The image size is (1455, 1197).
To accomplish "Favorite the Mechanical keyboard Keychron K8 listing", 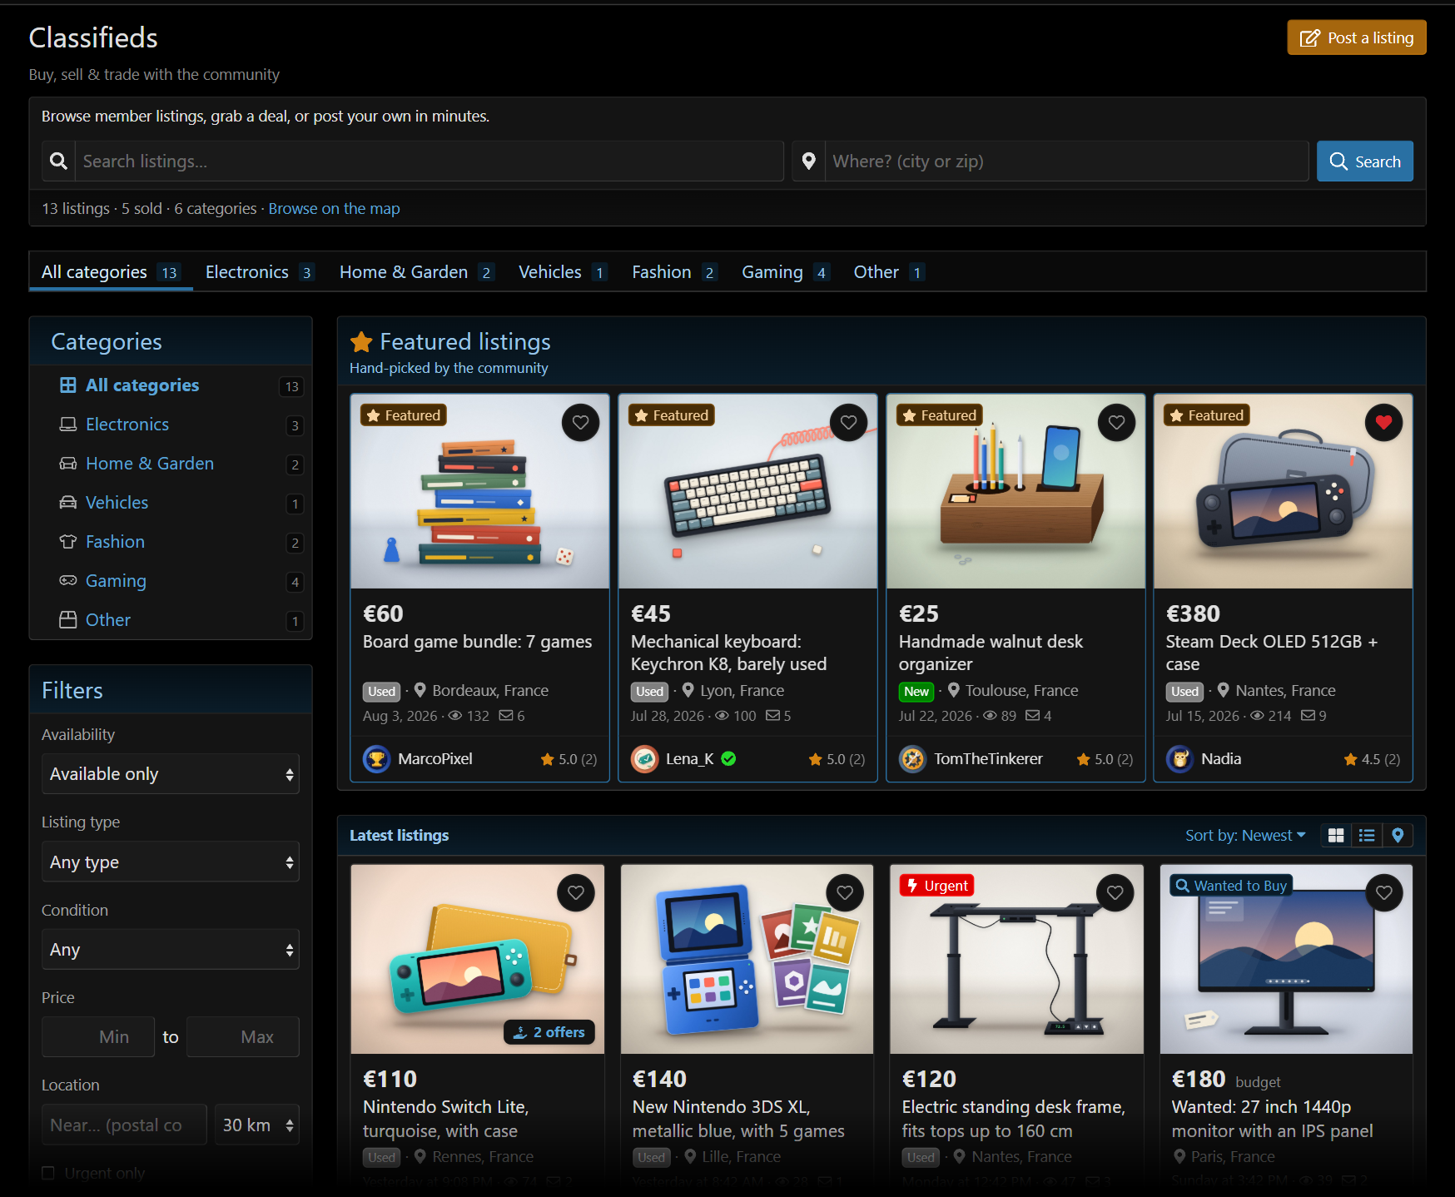I will click(x=848, y=422).
